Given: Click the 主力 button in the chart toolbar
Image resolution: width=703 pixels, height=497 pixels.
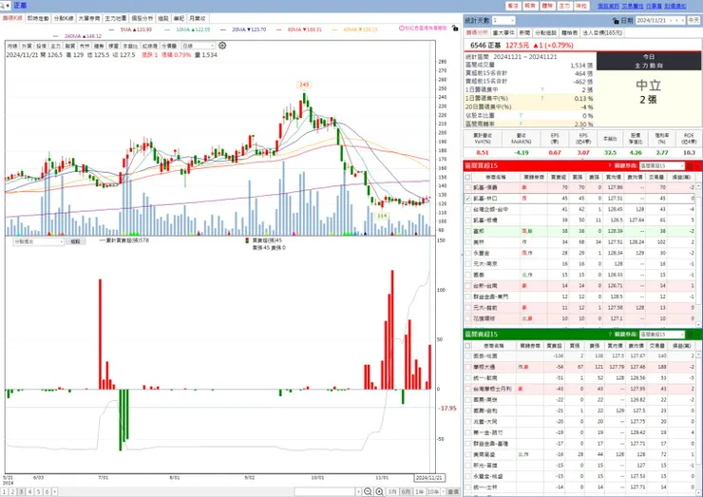Looking at the screenshot, I should [56, 46].
